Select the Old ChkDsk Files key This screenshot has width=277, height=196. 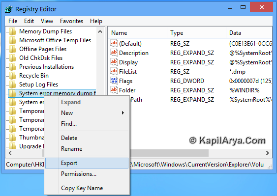(x=41, y=58)
